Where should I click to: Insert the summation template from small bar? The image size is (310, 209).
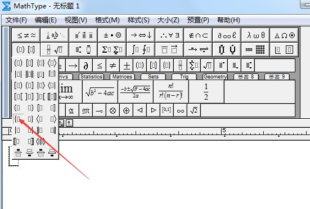(194, 66)
